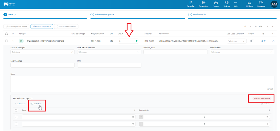Click Distribuir to distribute quantities

(x=36, y=104)
